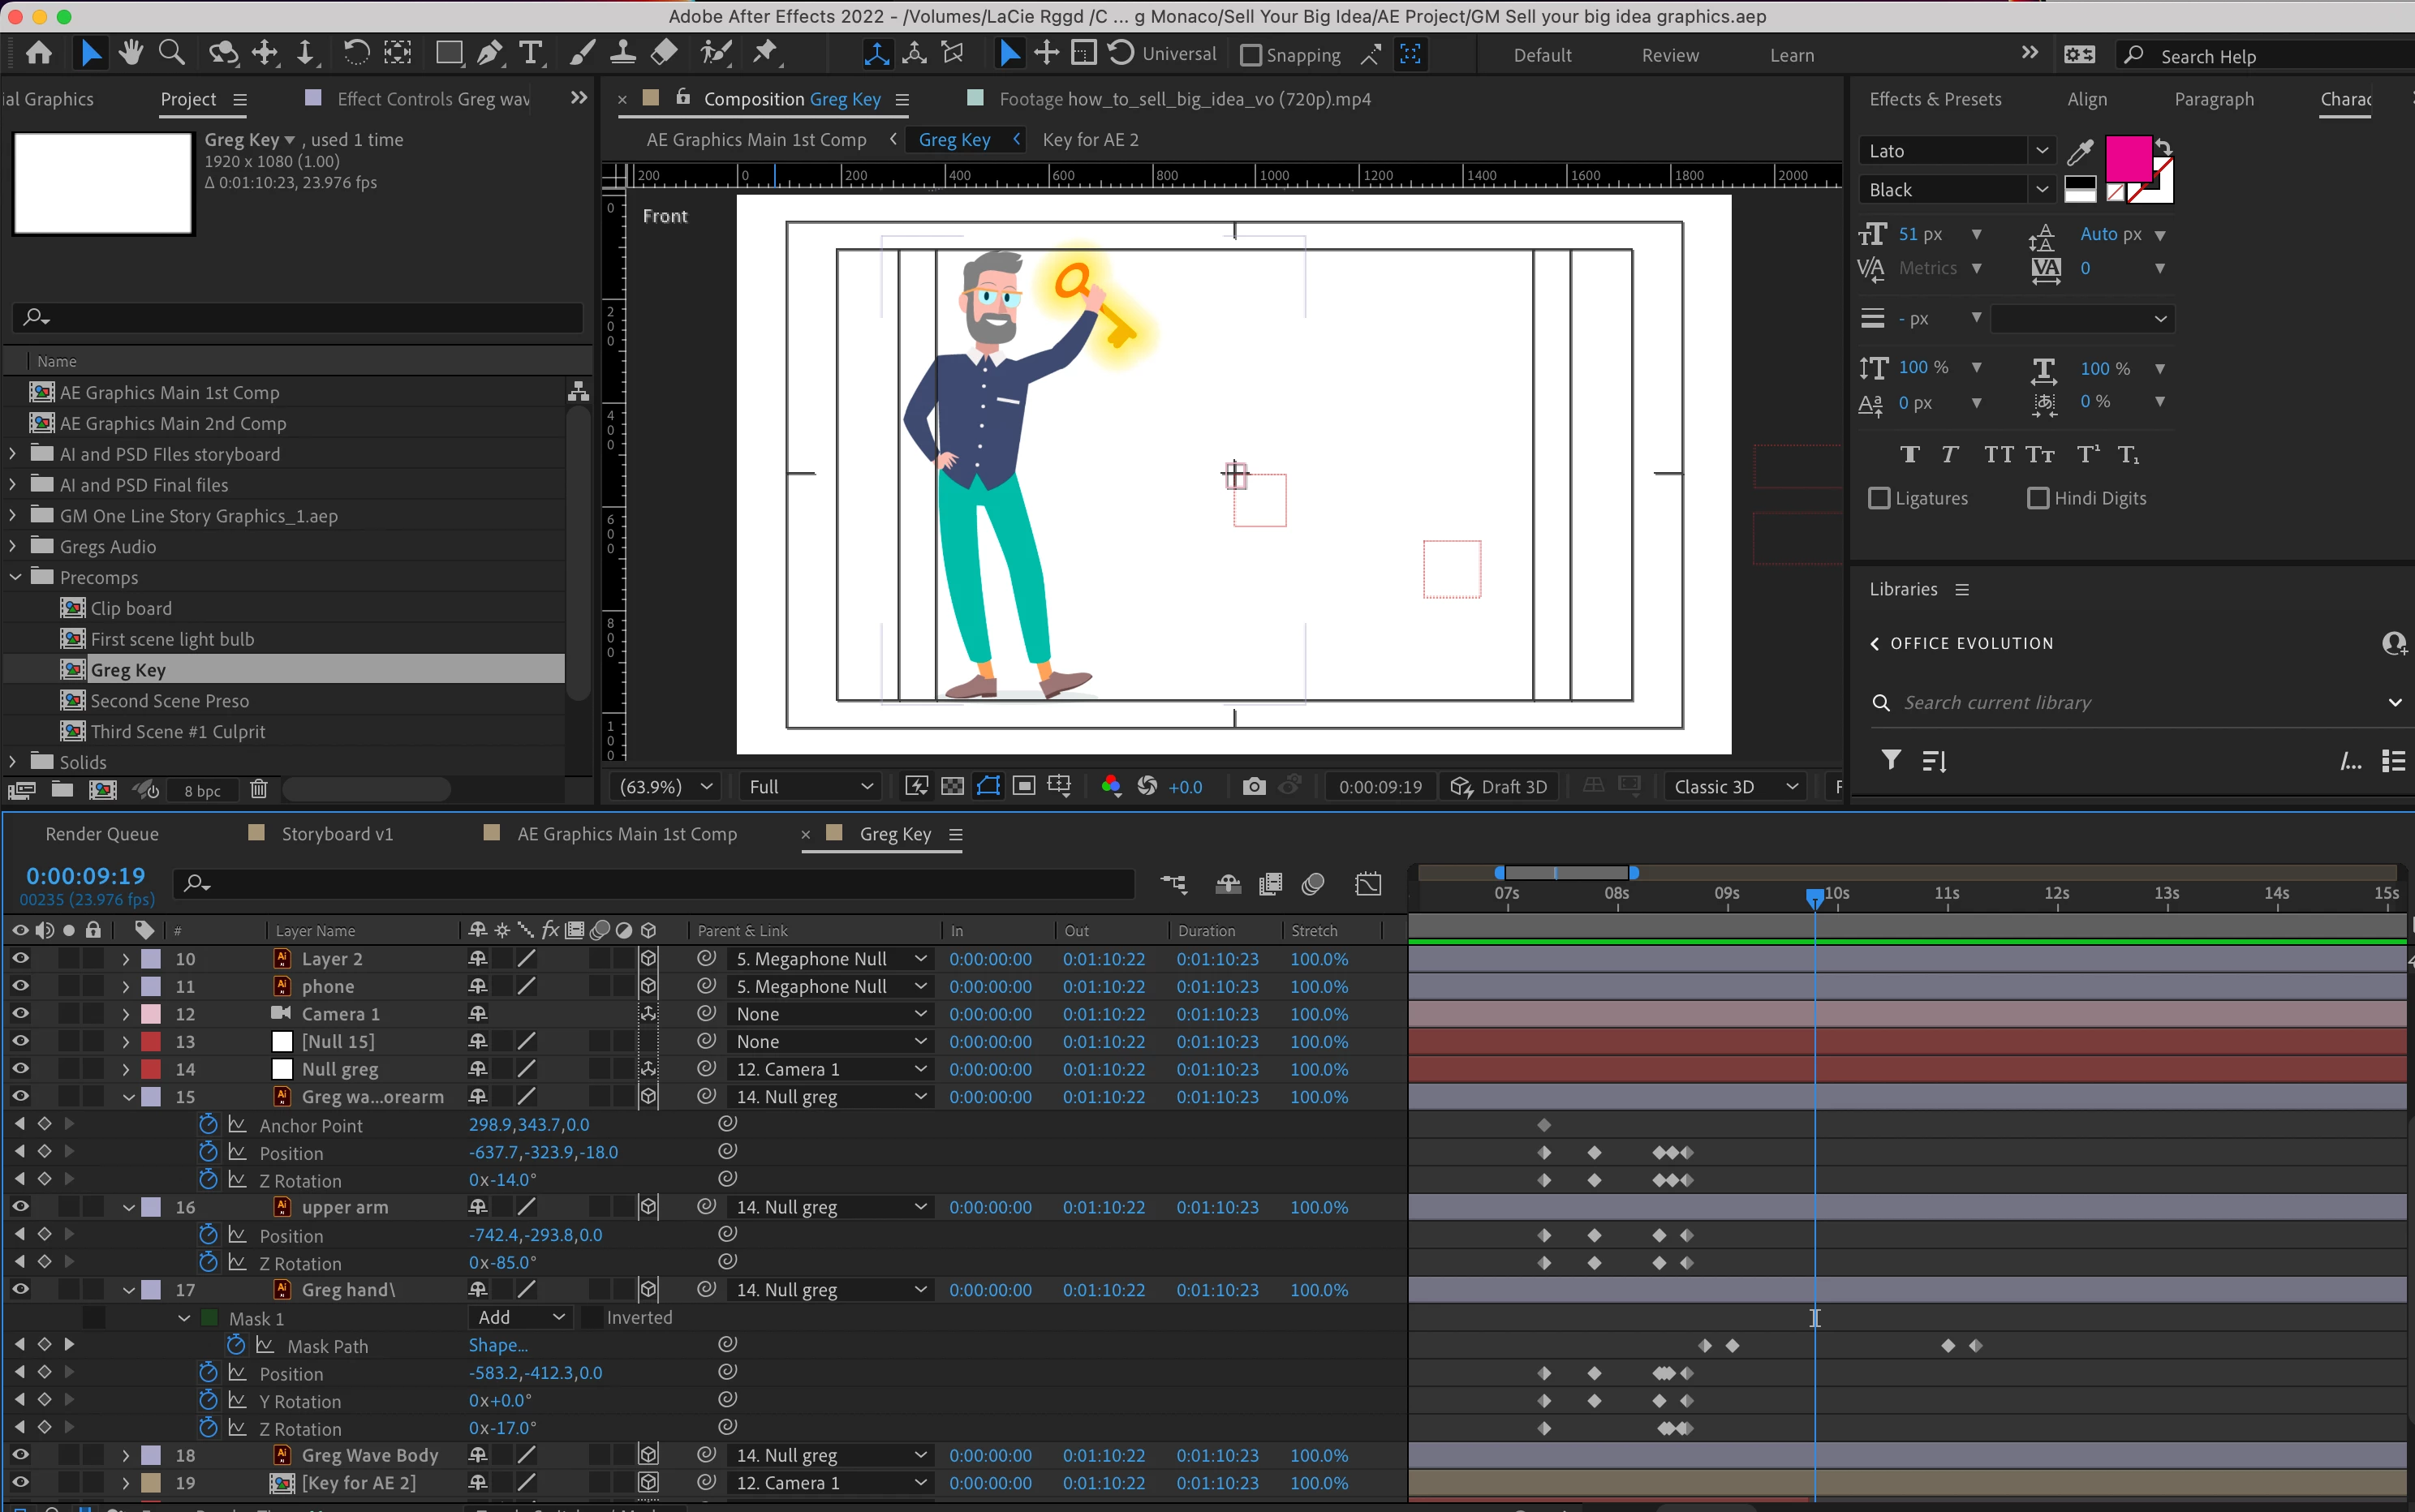Image resolution: width=2415 pixels, height=1512 pixels.
Task: Click the trash icon in Project panel
Action: point(258,790)
